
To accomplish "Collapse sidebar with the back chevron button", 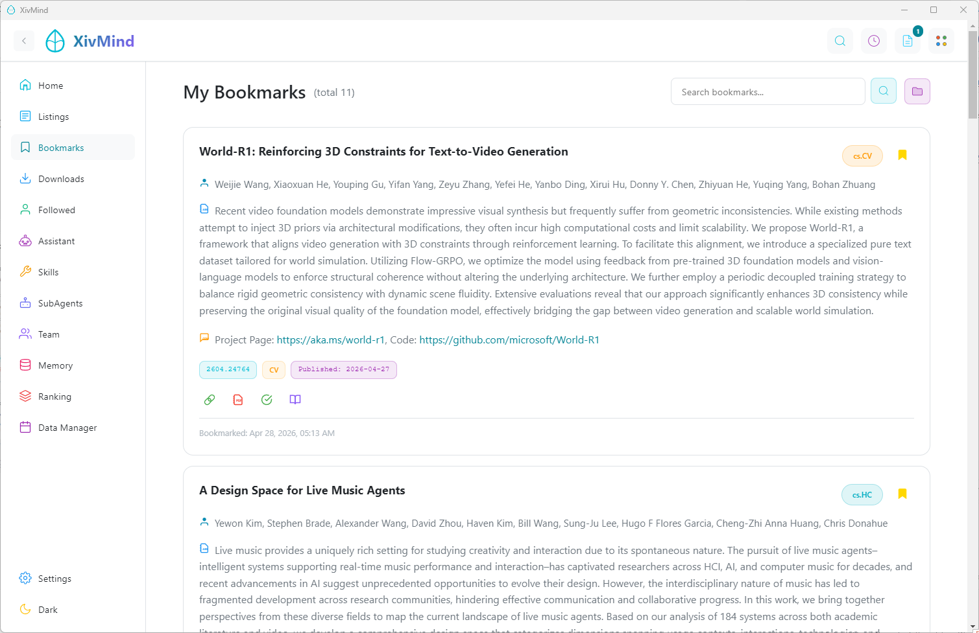I will [24, 41].
